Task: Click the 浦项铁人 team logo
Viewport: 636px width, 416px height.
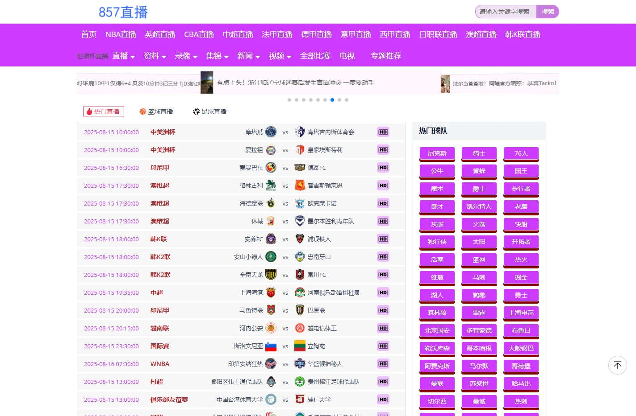Action: 300,239
